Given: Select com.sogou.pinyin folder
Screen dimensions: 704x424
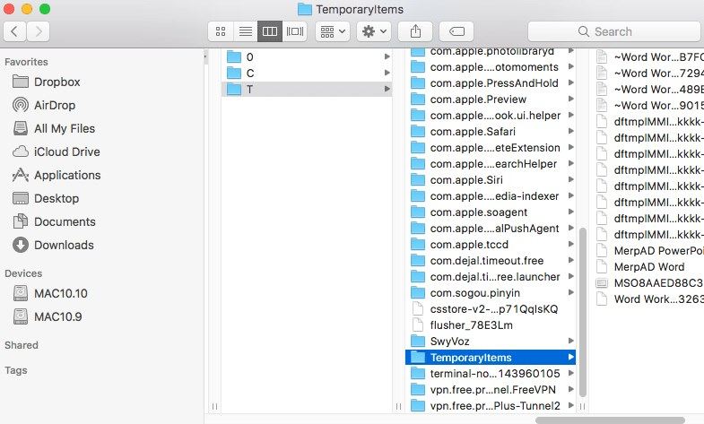Looking at the screenshot, I should tap(491, 293).
